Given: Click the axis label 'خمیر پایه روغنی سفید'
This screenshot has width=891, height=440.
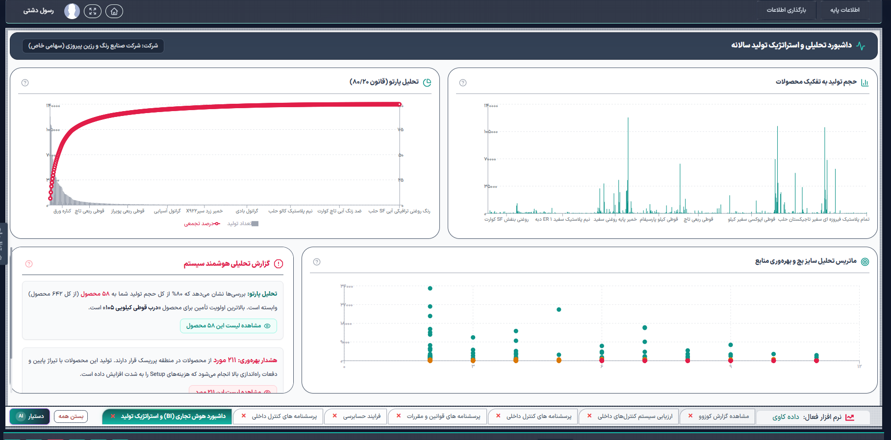Looking at the screenshot, I should 615,219.
